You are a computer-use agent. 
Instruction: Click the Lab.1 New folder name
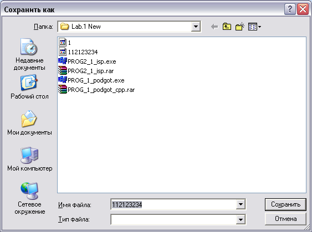86,27
